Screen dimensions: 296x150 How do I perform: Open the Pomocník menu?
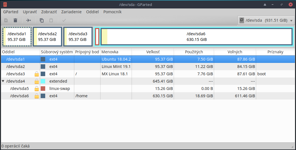point(112,12)
